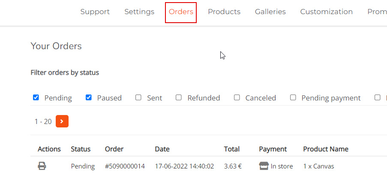
Task: Check the Refunded filter checkbox
Action: (x=179, y=97)
